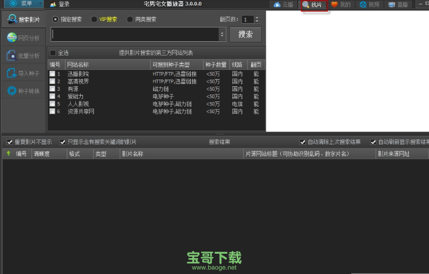Click the green up-arrow sort icon
Viewport: 429px width, 274px height.
click(x=8, y=154)
